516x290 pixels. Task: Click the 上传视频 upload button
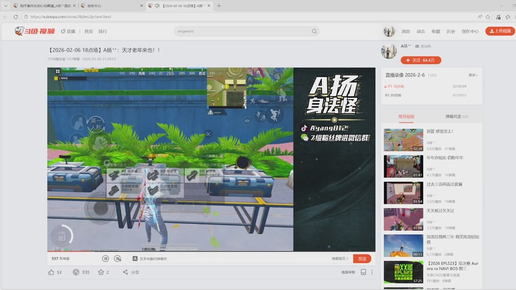[x=500, y=31]
